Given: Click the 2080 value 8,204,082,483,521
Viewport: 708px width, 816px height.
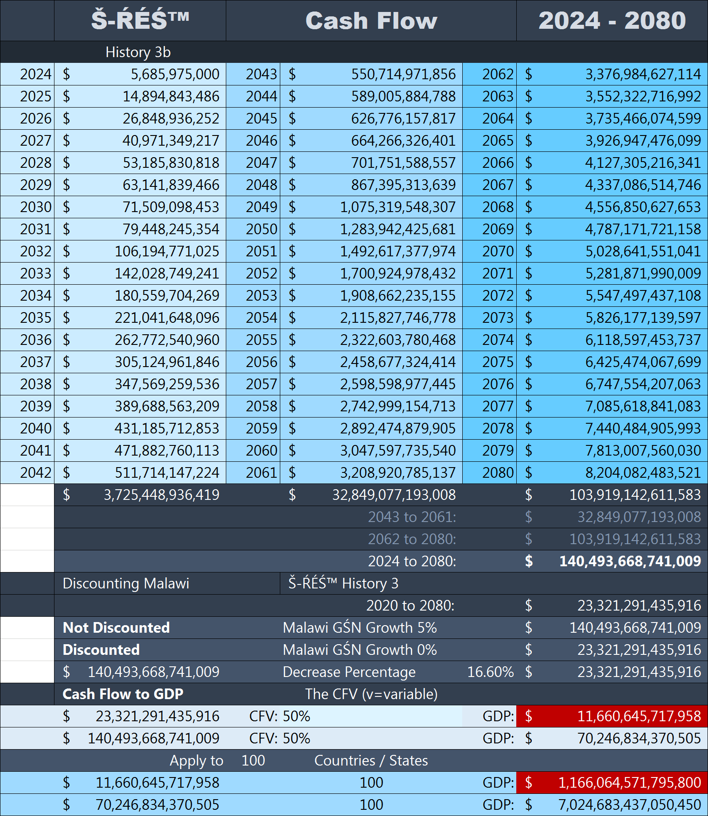Looking at the screenshot, I should 642,472.
